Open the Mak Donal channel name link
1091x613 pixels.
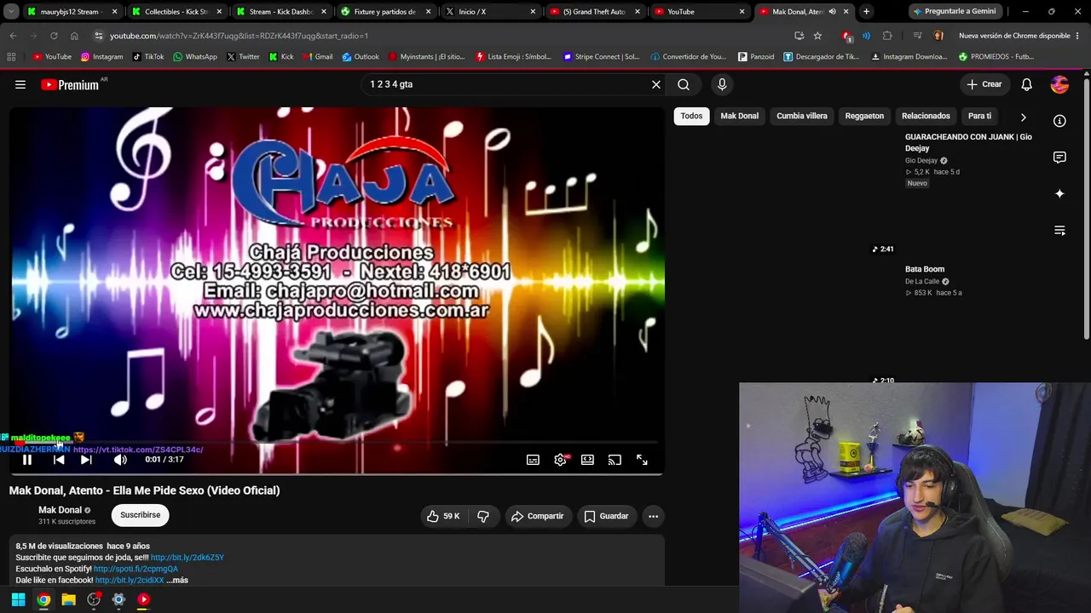tap(60, 510)
